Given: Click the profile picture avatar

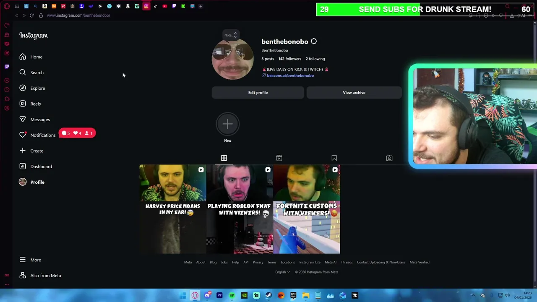Looking at the screenshot, I should [x=232, y=61].
